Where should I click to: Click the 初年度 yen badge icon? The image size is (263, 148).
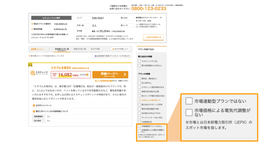(54, 75)
